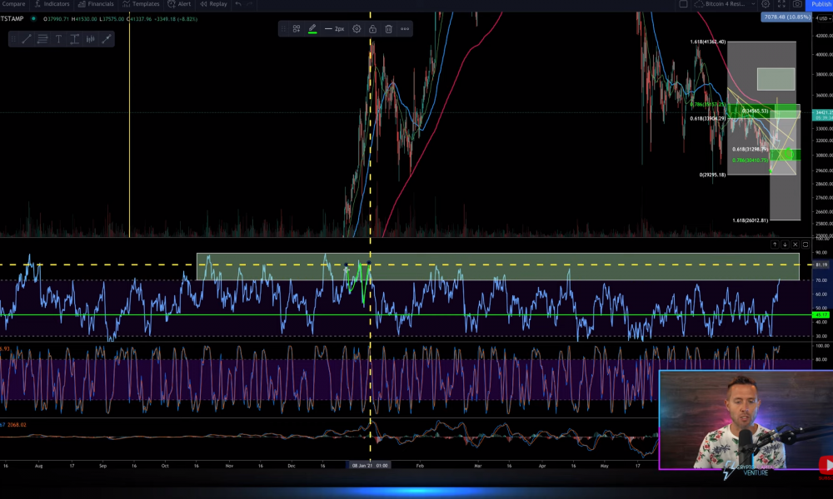Maximize the RSI pane
Screen dimensions: 833x499
[x=806, y=245]
